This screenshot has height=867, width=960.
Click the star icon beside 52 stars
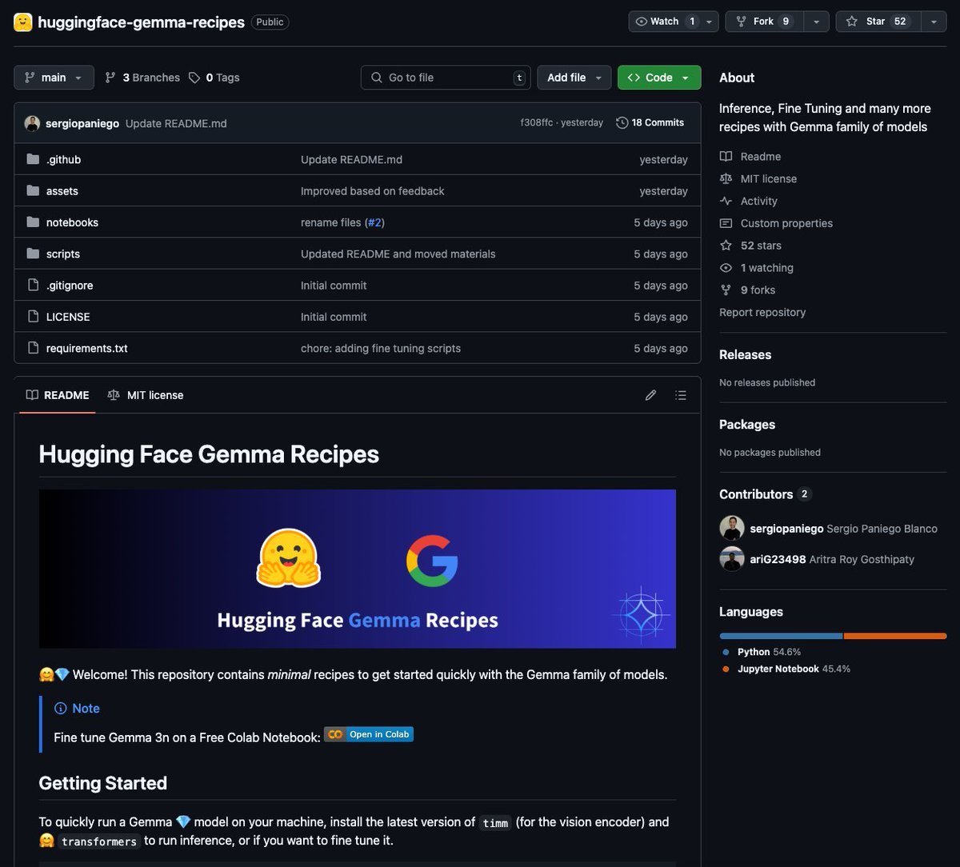(x=726, y=246)
